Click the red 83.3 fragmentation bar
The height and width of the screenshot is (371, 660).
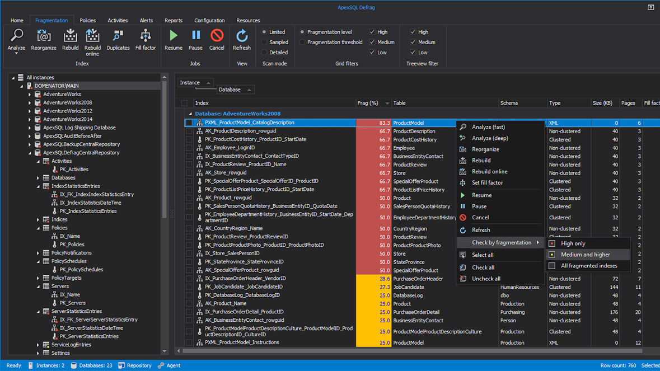click(373, 123)
